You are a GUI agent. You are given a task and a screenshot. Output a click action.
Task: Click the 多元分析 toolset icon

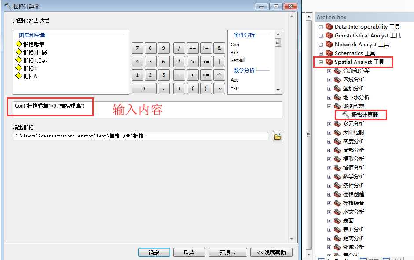coord(337,124)
